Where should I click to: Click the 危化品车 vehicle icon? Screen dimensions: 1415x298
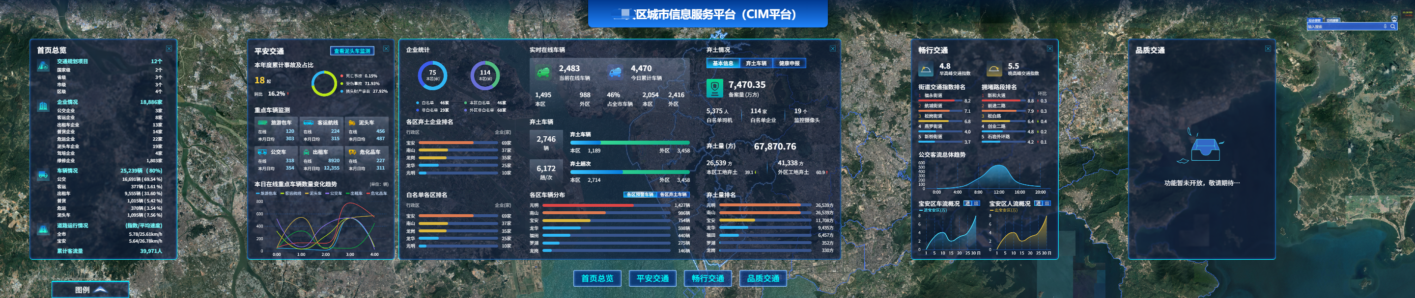pyautogui.click(x=352, y=152)
